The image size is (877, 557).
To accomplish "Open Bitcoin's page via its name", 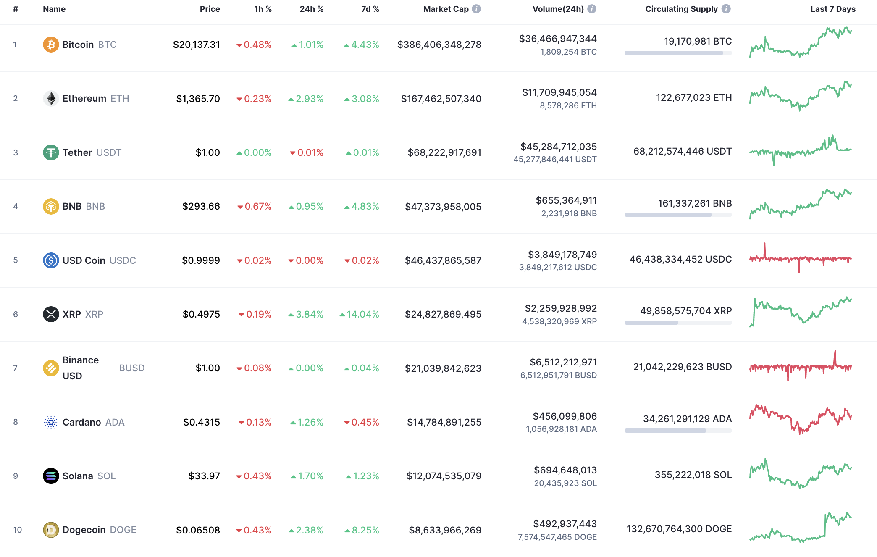I will [x=79, y=44].
